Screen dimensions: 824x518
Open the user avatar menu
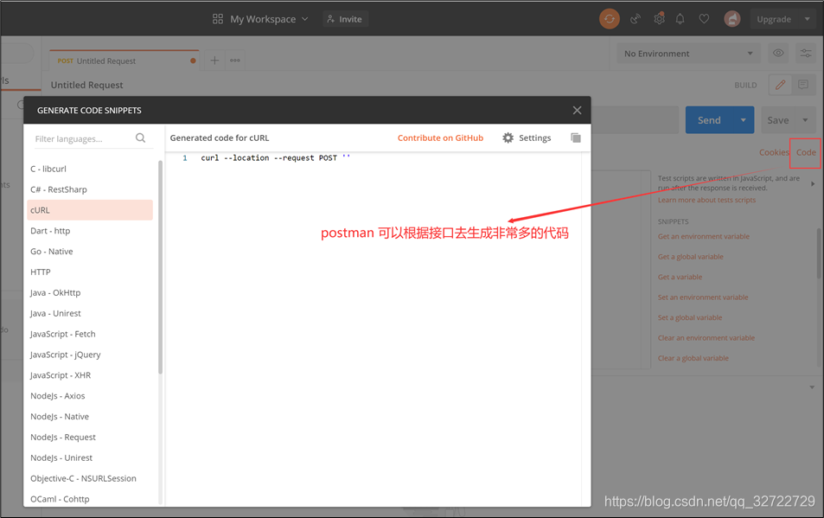pyautogui.click(x=732, y=19)
